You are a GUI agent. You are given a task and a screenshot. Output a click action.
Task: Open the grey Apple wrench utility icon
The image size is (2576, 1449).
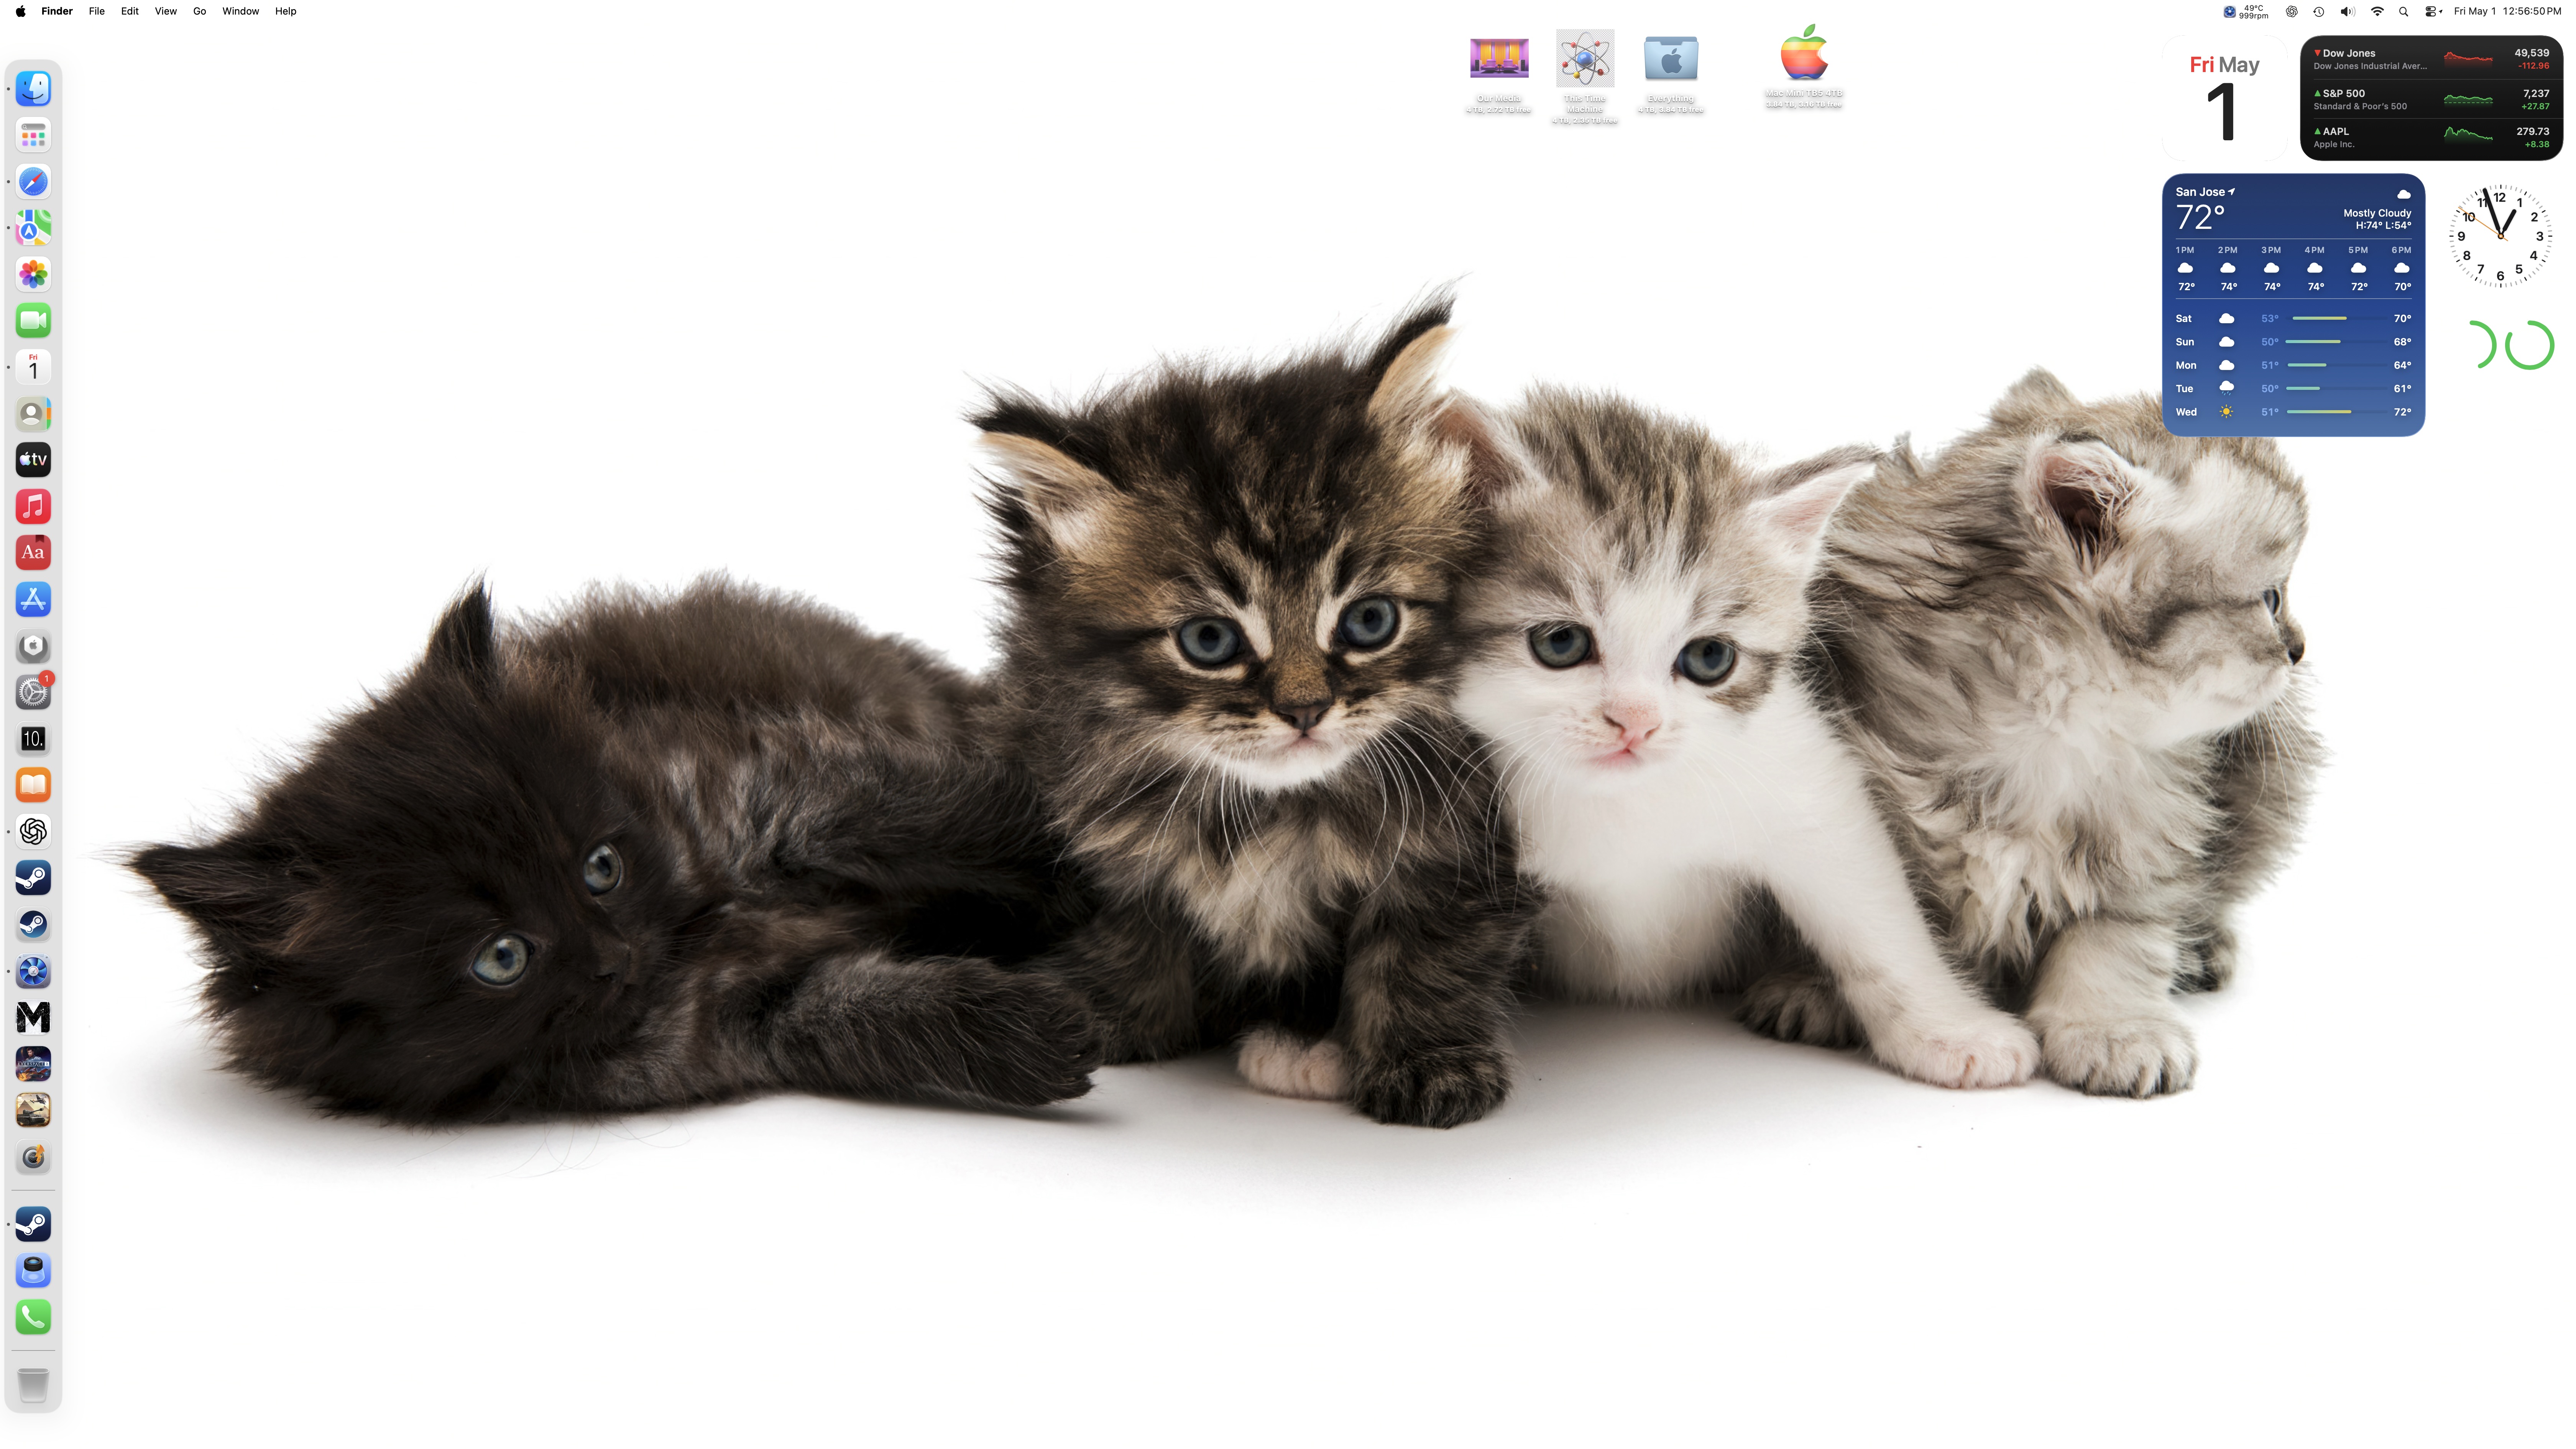point(33,646)
